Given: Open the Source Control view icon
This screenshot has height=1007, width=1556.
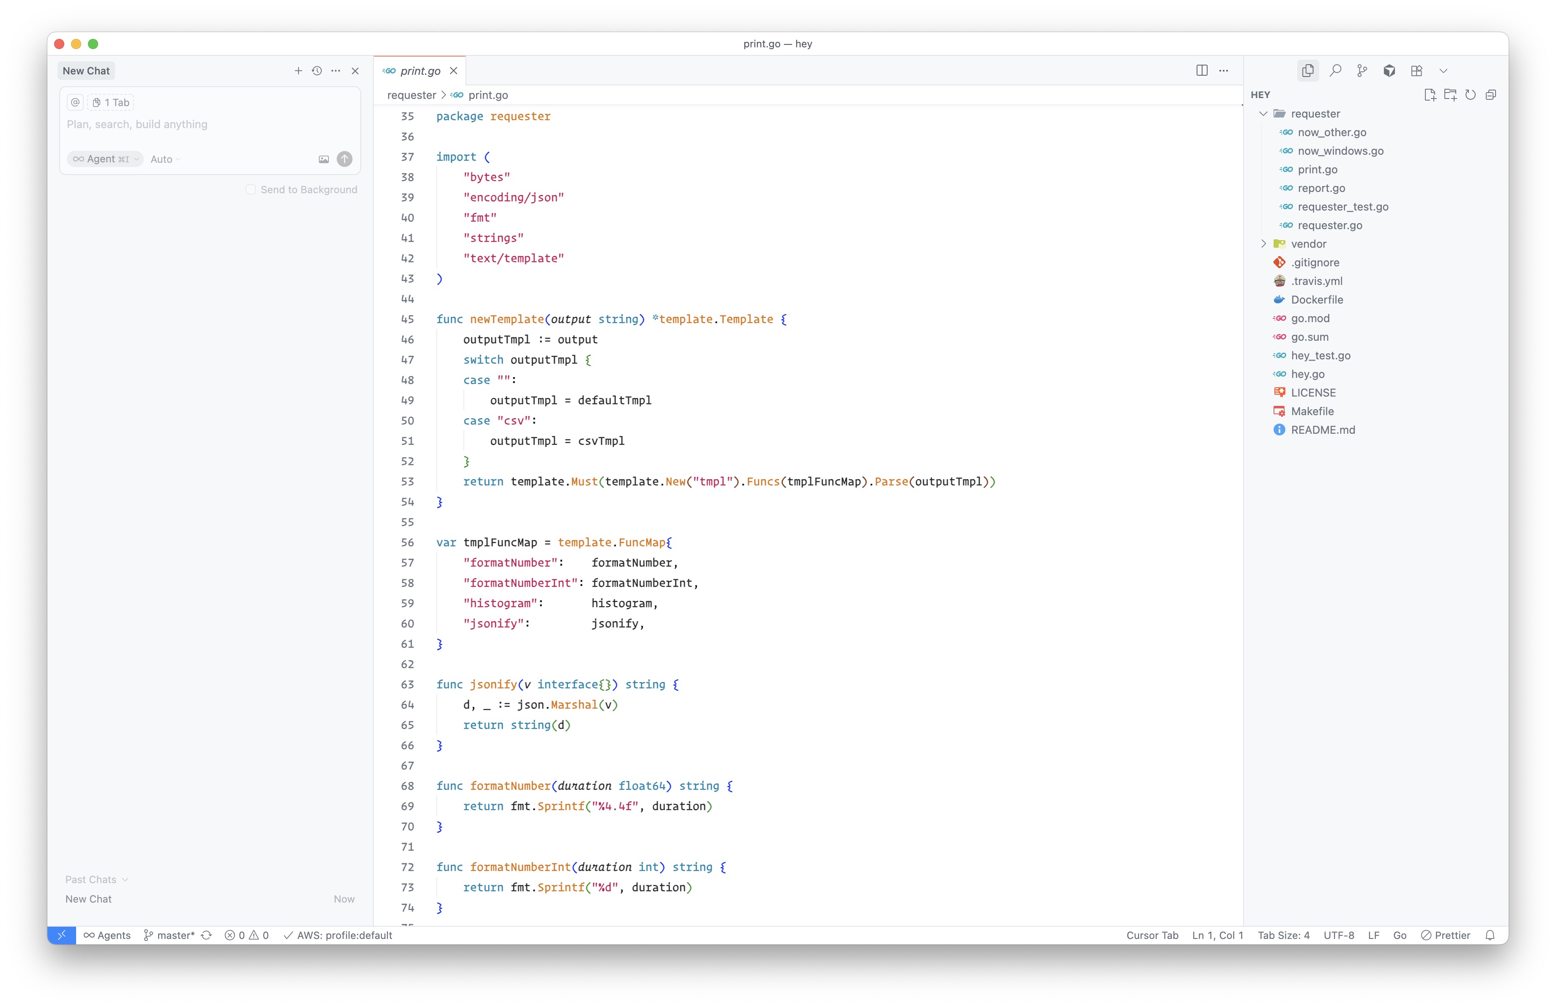Looking at the screenshot, I should pyautogui.click(x=1362, y=71).
